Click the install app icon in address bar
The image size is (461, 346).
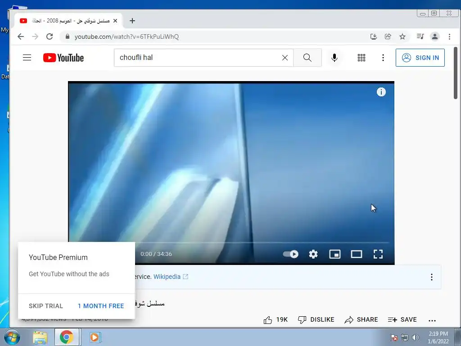(373, 36)
